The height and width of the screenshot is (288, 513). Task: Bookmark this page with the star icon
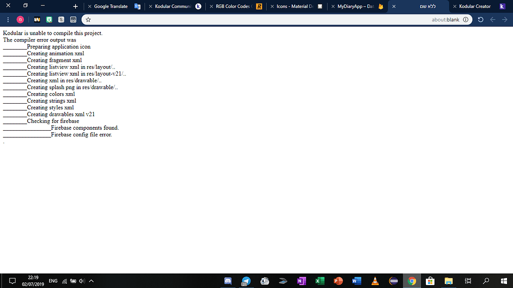click(x=88, y=20)
